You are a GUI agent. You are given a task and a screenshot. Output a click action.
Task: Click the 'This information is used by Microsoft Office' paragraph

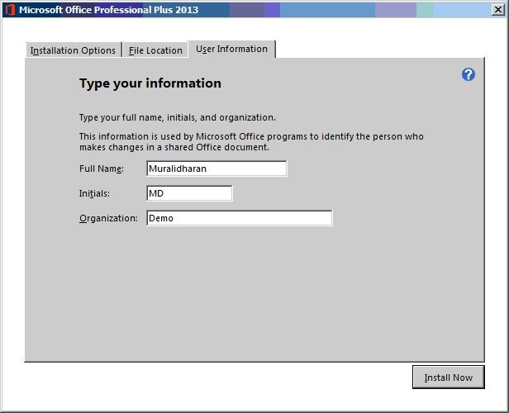(x=251, y=142)
